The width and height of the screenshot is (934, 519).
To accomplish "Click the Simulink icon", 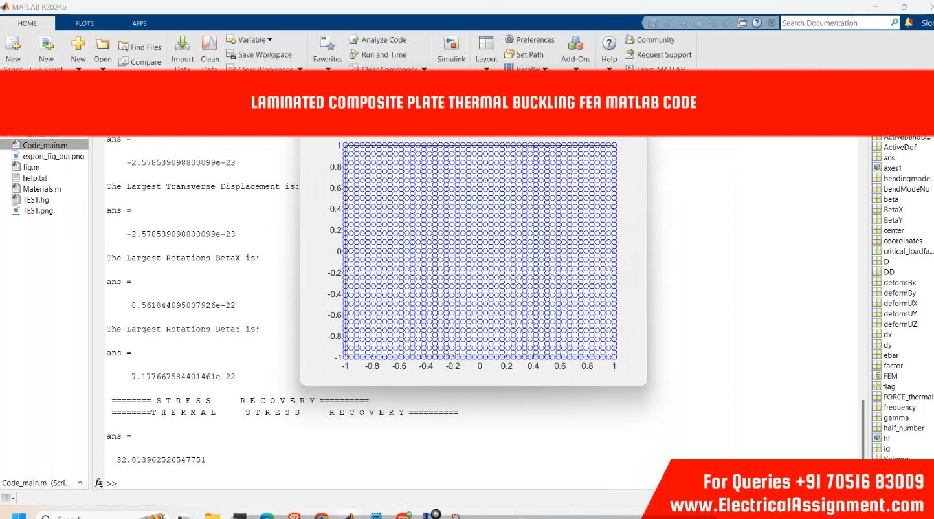I will click(x=451, y=45).
